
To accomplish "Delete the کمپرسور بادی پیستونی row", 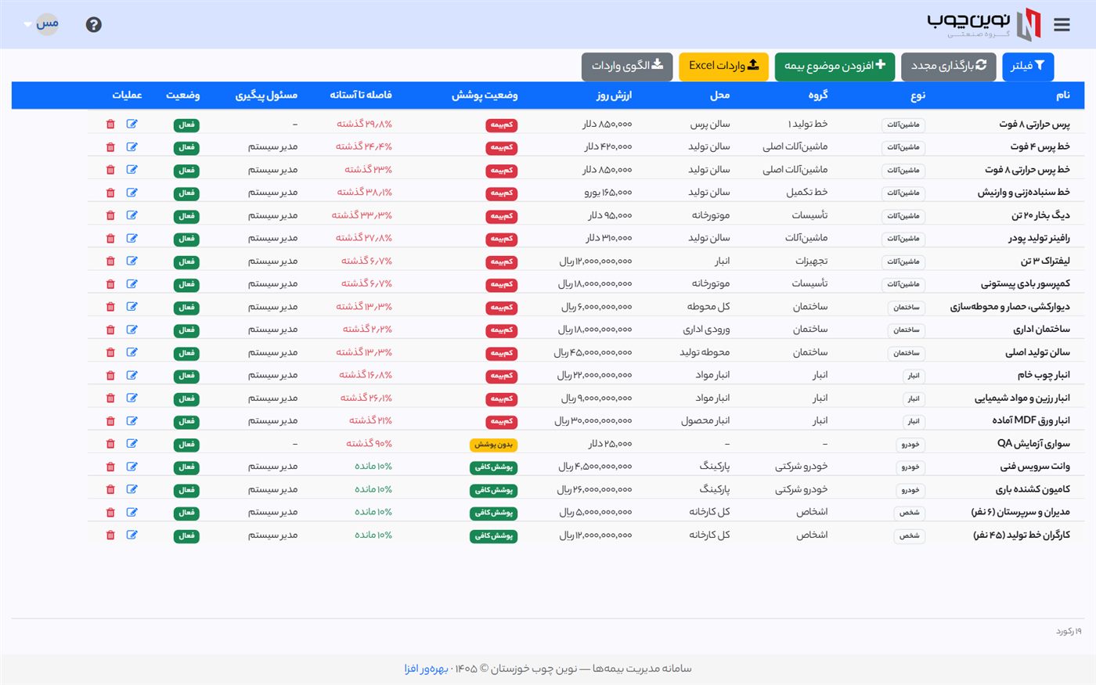I will [110, 284].
